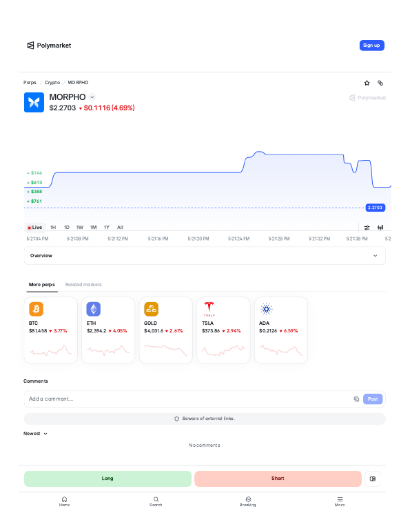Open Breaking in bottom navigation

coord(248,501)
